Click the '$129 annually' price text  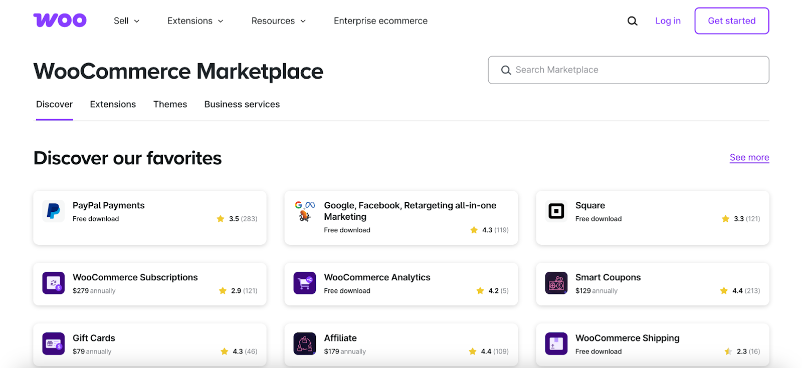[596, 291]
